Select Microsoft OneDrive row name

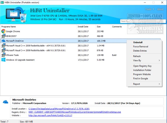point(15,41)
